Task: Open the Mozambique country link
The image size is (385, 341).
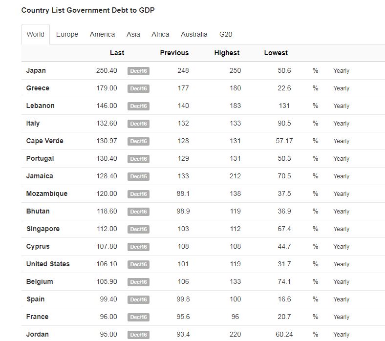Action: tap(47, 193)
